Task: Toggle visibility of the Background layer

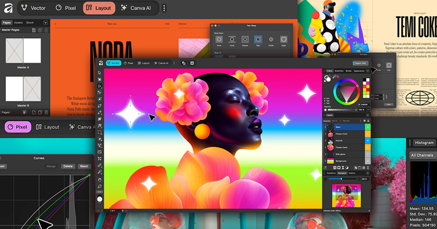Action: click(367, 161)
